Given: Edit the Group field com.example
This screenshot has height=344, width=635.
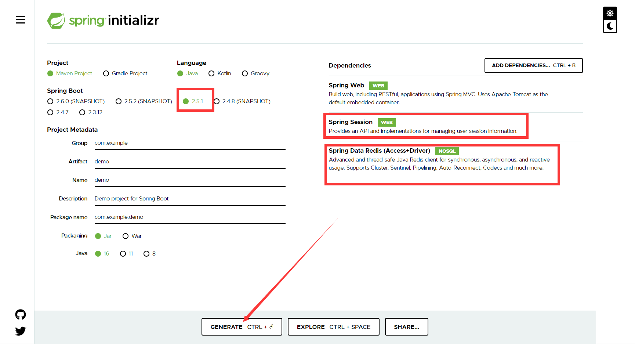Looking at the screenshot, I should coord(190,143).
